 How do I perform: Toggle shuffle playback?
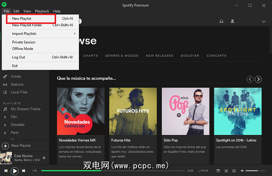[226, 171]
